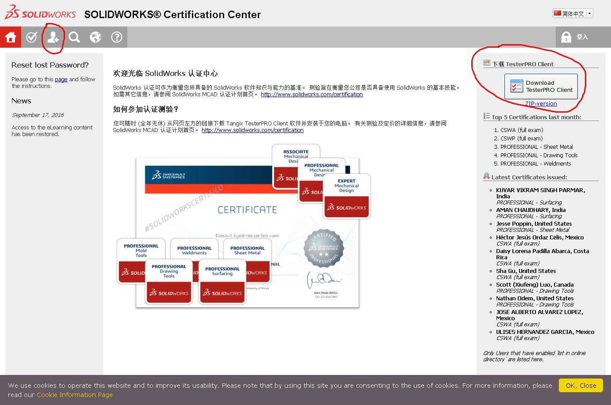Select the register new user icon
Screen dimensions: 611x405
tap(53, 37)
